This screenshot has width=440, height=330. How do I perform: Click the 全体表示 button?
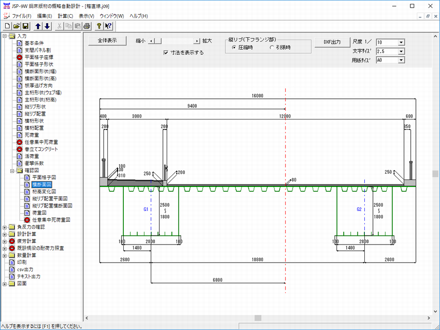107,41
